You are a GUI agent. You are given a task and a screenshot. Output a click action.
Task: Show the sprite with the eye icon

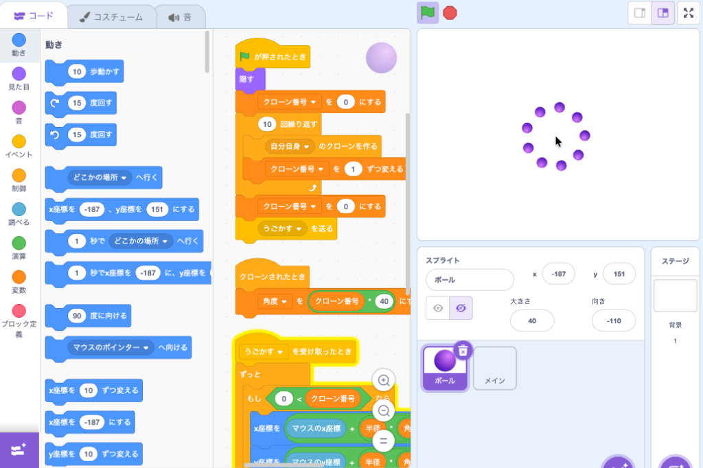[437, 309]
